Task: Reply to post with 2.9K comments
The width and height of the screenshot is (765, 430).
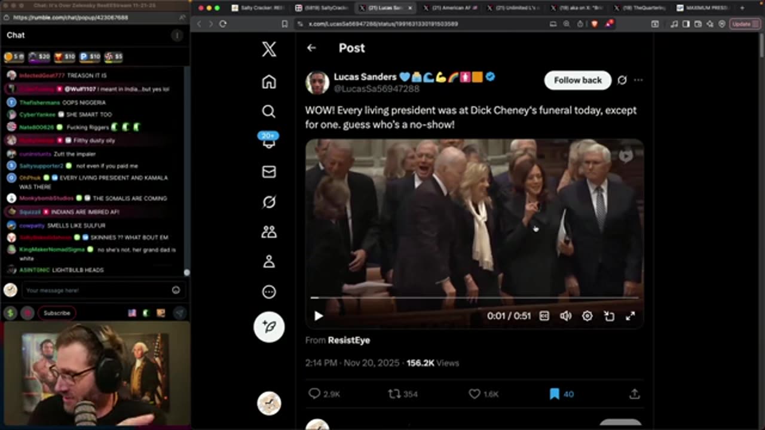Action: [x=324, y=394]
